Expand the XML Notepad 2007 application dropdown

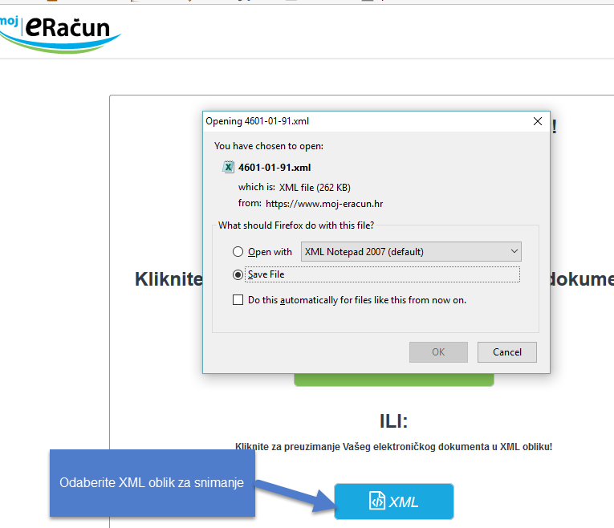(411, 252)
